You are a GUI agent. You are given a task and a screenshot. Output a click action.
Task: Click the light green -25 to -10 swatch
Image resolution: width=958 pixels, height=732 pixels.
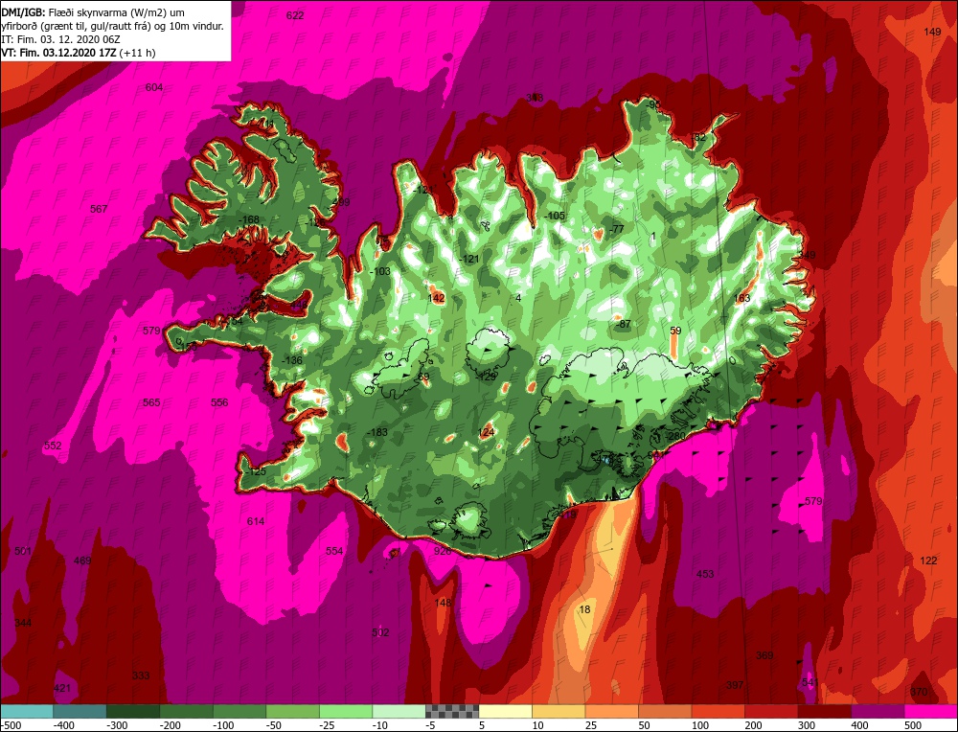point(346,711)
